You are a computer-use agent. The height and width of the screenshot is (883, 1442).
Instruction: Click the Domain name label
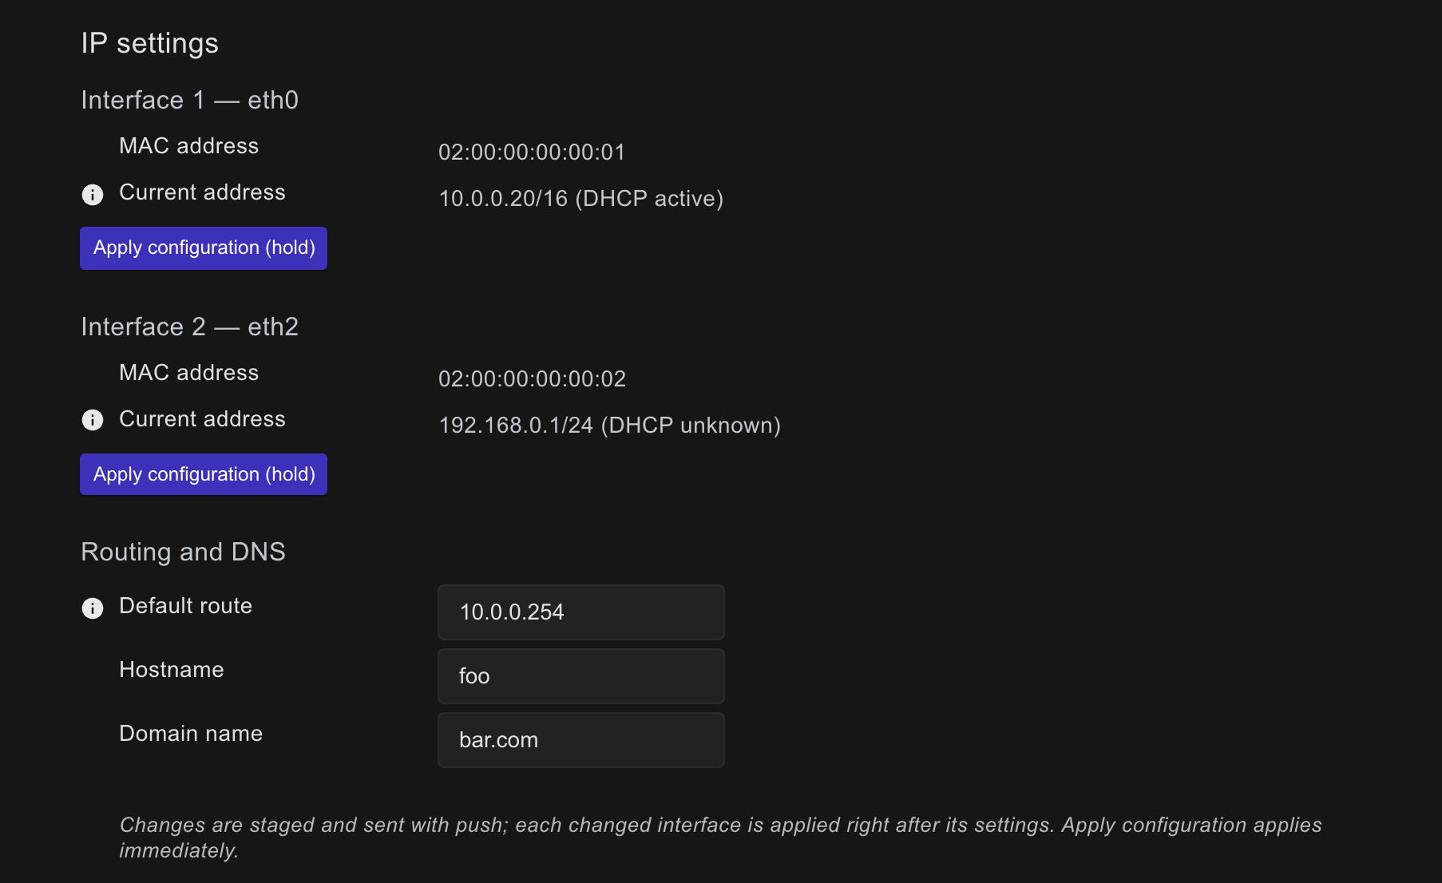click(x=191, y=734)
